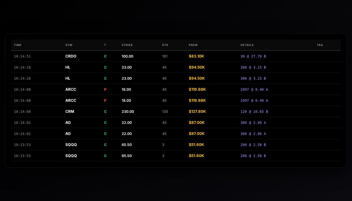Click the STRIKE column header
This screenshot has width=352, height=201.
coord(127,45)
